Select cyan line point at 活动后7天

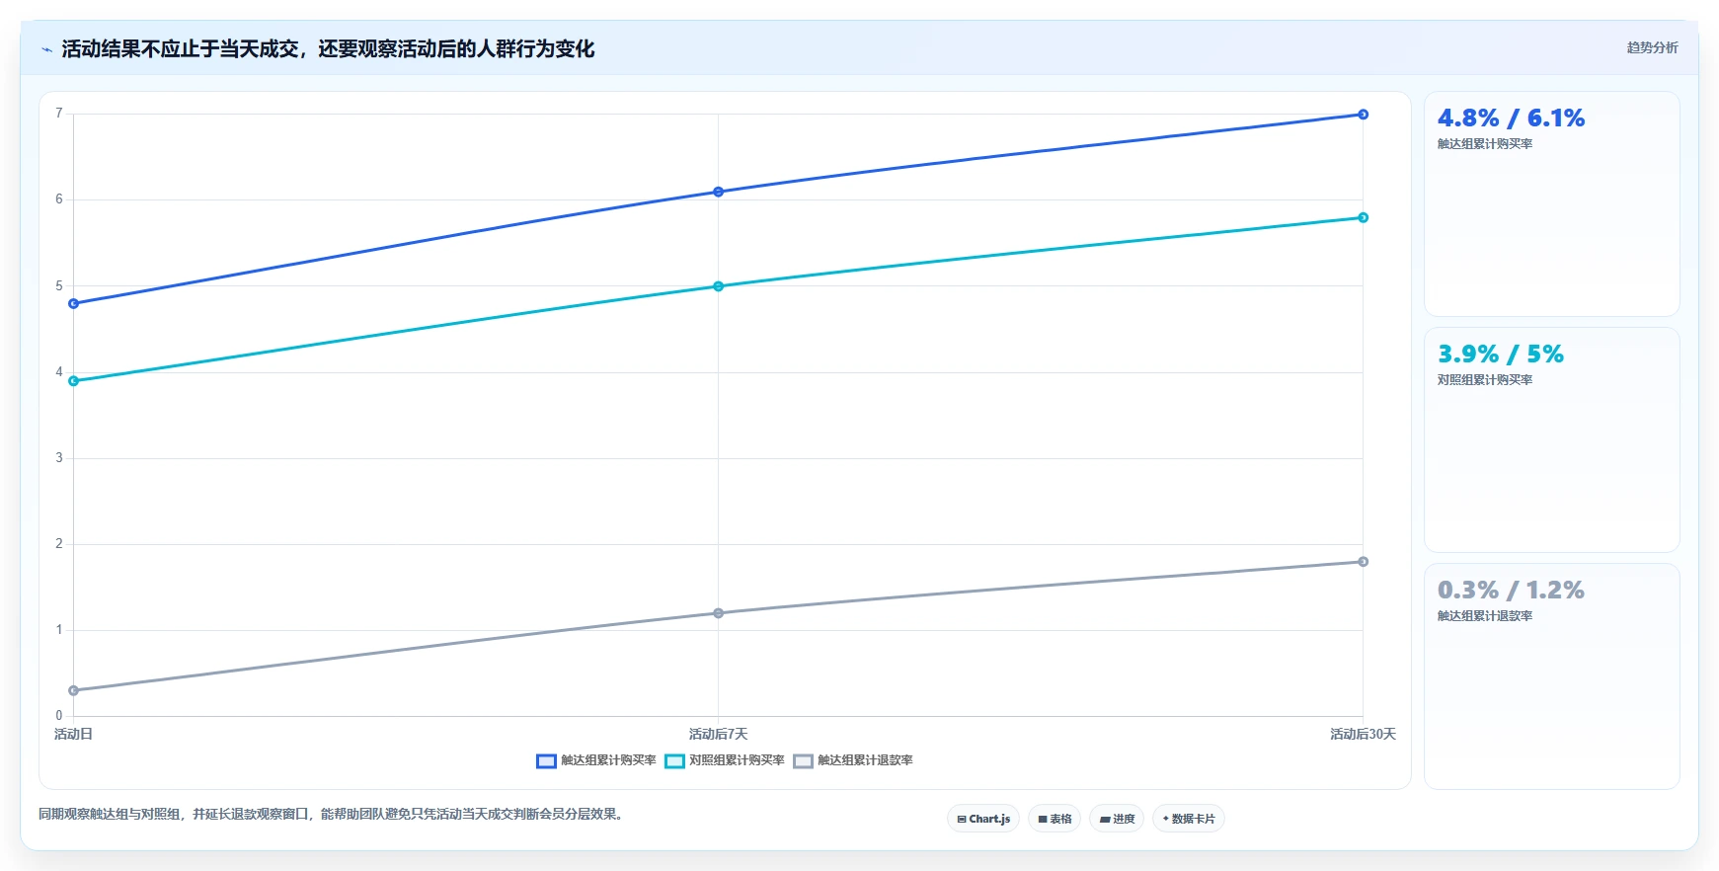[x=718, y=286]
